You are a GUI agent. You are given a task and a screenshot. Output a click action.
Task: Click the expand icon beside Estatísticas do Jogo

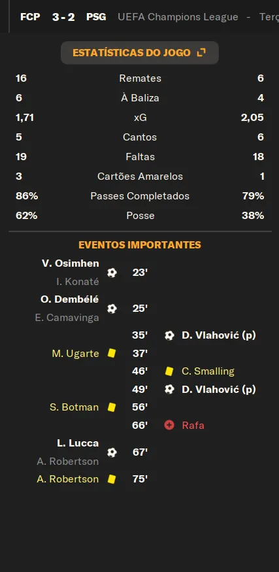[x=201, y=52]
